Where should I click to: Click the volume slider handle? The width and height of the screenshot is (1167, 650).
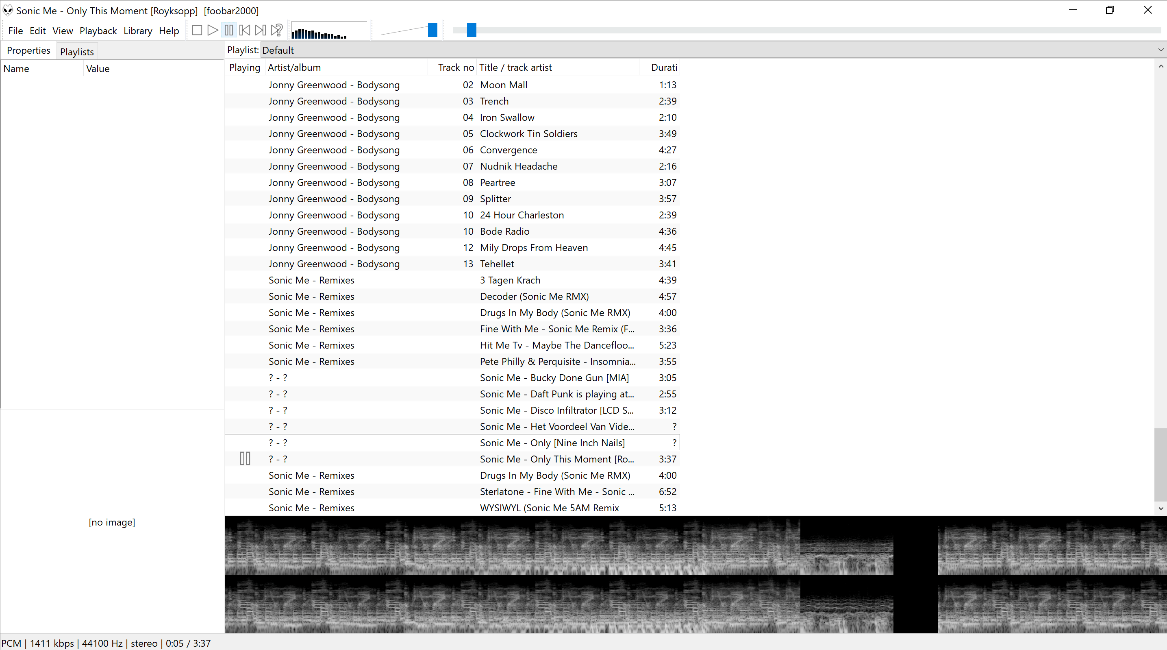point(432,30)
